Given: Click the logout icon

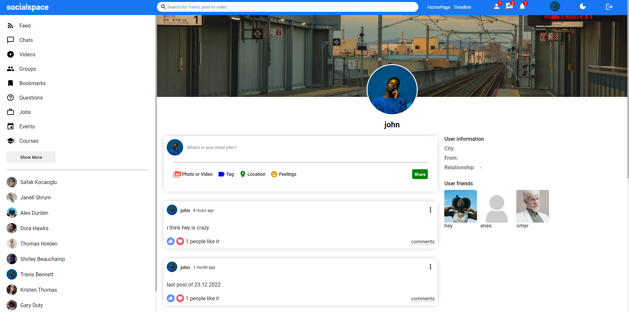Looking at the screenshot, I should 609,7.
